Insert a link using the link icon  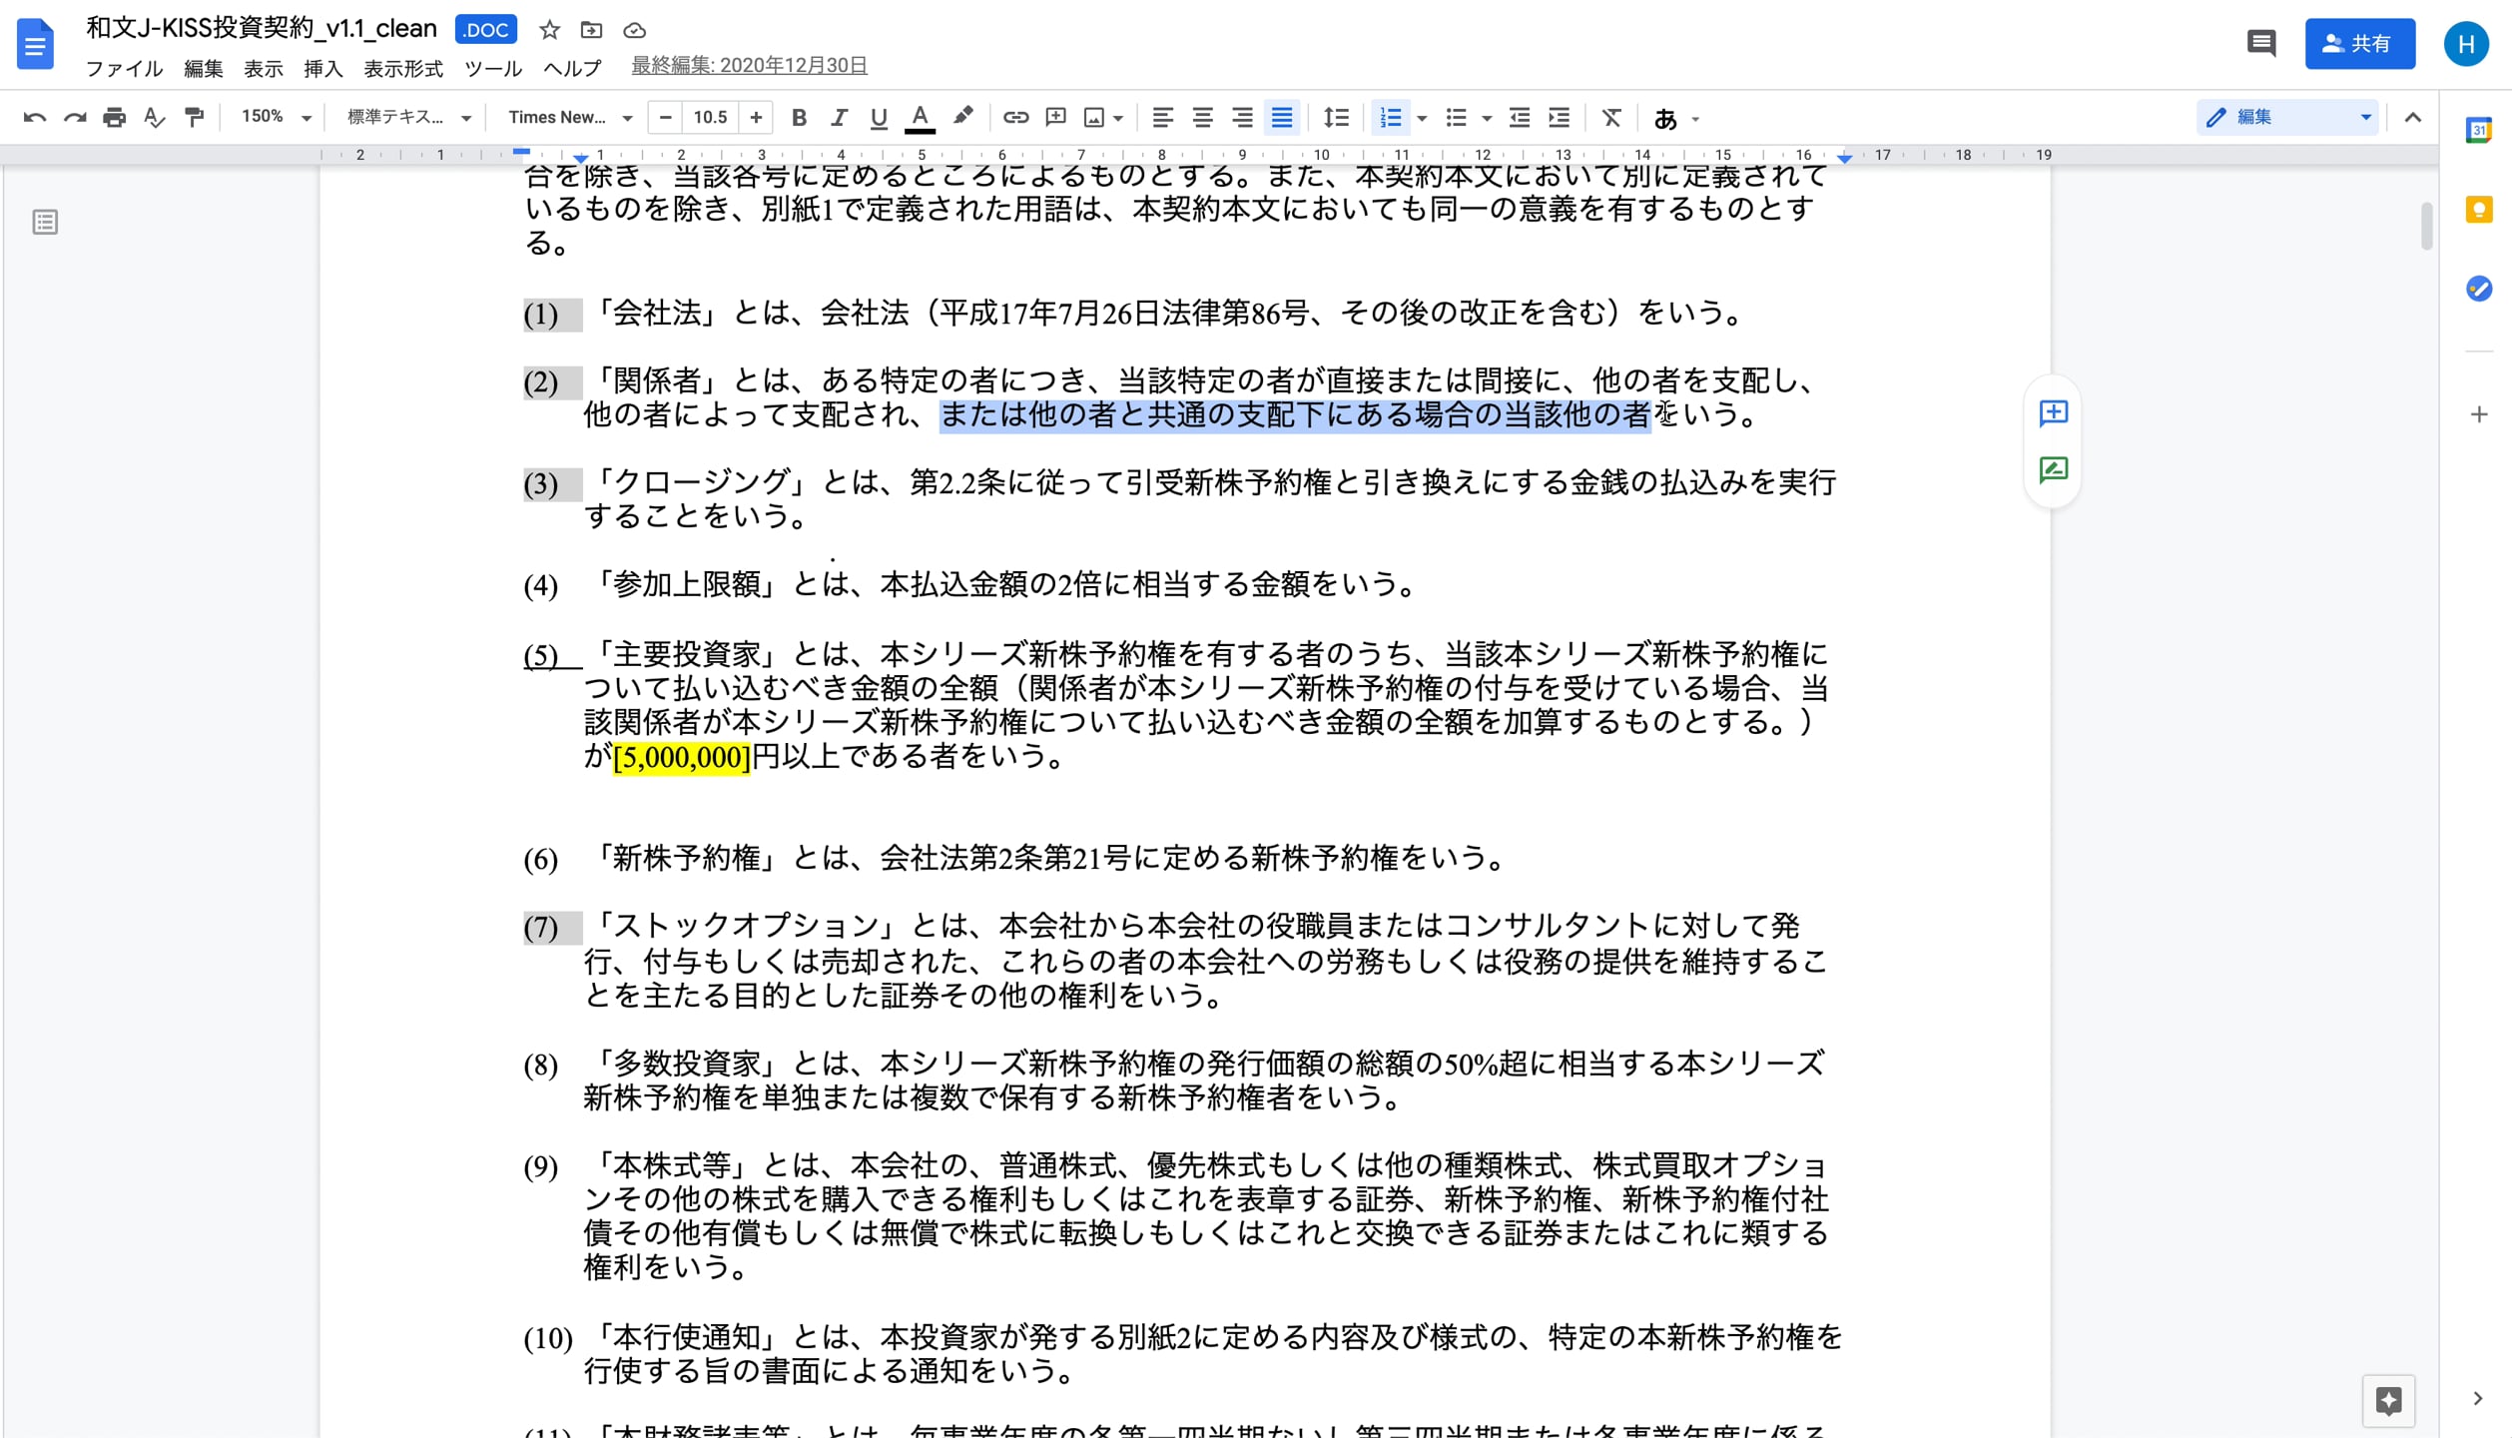point(1015,117)
